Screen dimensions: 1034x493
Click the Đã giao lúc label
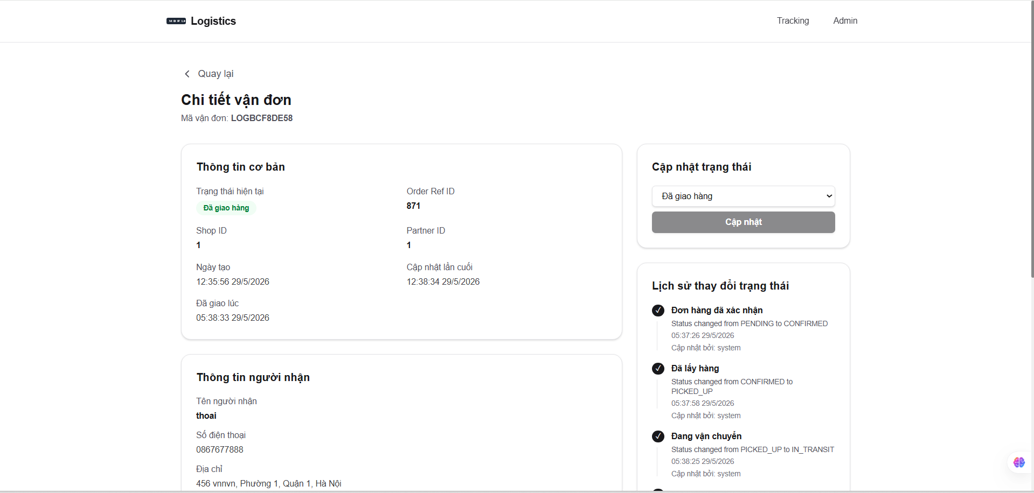click(x=217, y=303)
